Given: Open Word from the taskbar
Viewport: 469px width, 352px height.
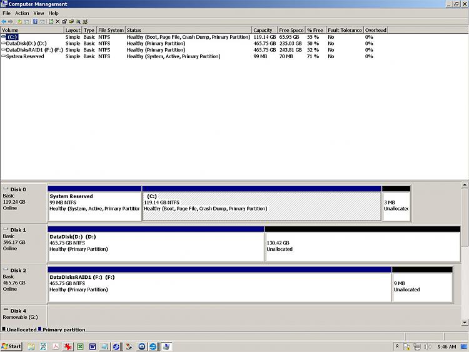Looking at the screenshot, I should click(93, 346).
